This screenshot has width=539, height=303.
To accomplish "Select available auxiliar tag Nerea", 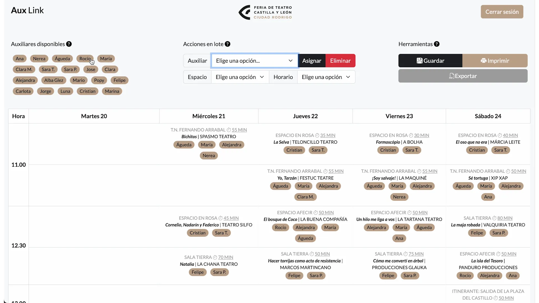I will point(39,59).
